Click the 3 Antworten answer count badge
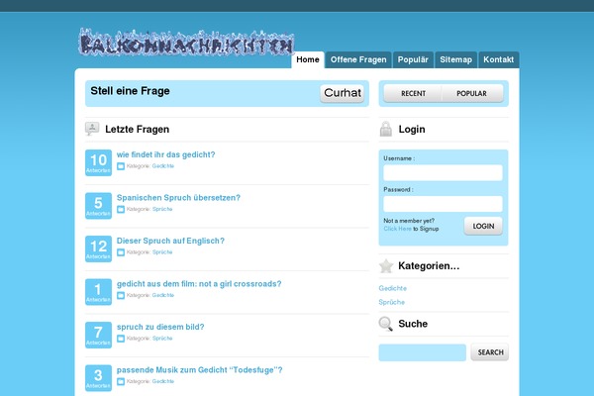Image resolution: width=594 pixels, height=396 pixels. point(98,378)
